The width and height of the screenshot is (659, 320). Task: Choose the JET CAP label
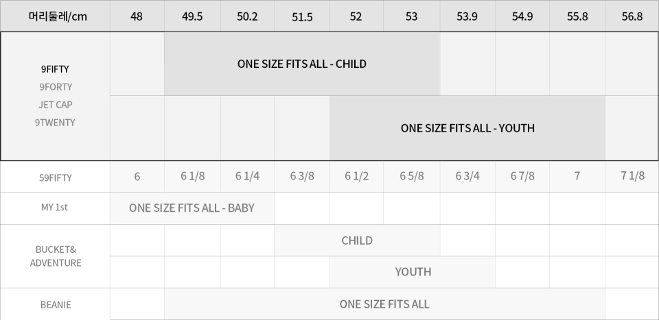(x=55, y=105)
